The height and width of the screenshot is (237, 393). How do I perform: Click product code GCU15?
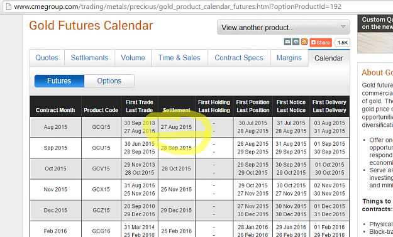[101, 148]
